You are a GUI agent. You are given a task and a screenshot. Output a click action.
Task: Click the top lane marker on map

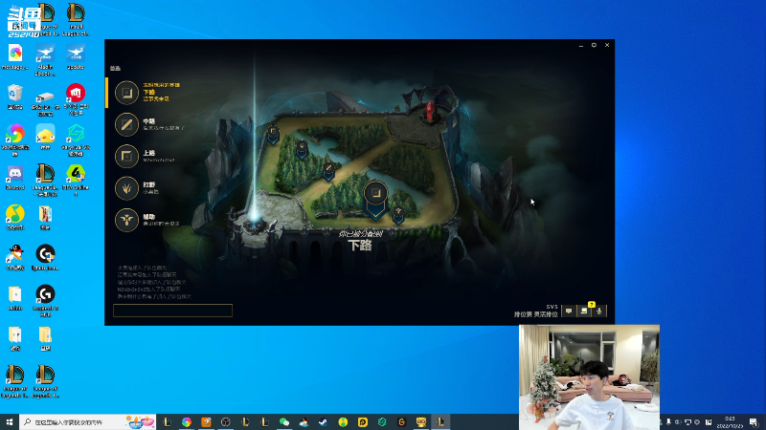[273, 135]
